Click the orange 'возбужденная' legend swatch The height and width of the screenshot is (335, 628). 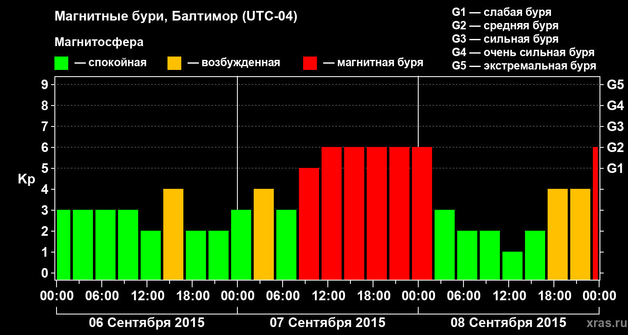click(174, 63)
